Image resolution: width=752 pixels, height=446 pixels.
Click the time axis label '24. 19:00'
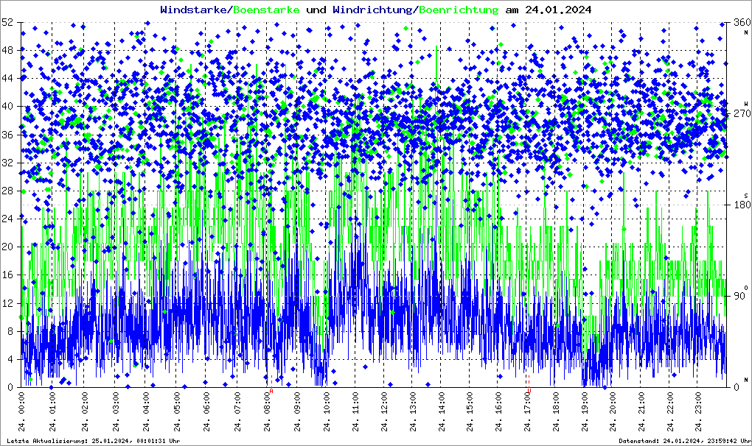[584, 411]
